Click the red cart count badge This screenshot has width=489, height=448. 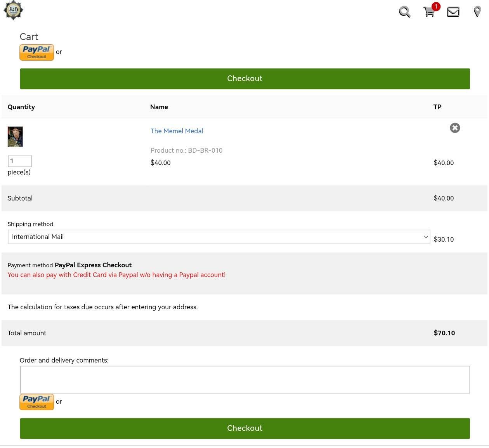[x=436, y=7]
